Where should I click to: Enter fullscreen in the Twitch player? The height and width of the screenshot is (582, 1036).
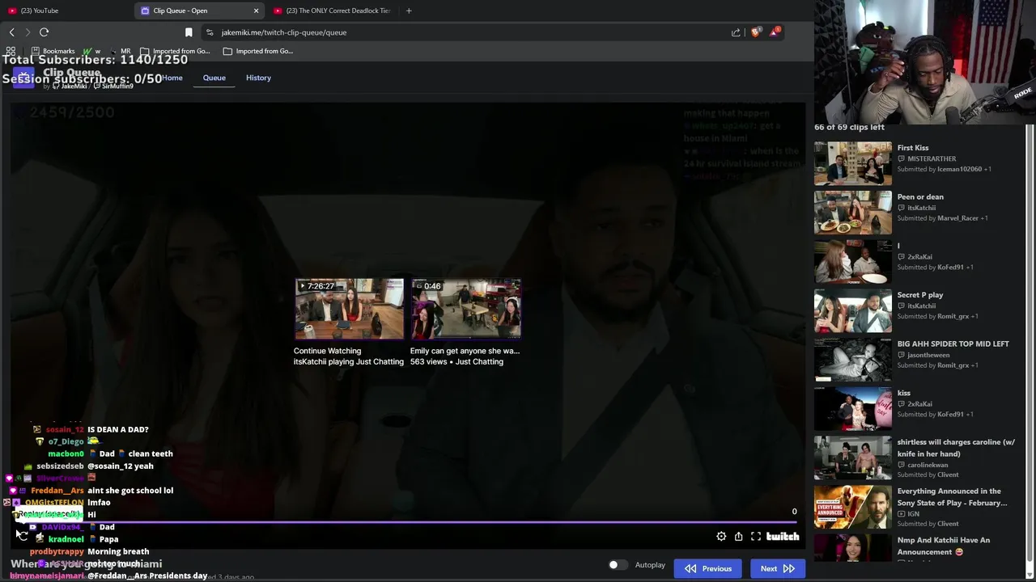(x=755, y=536)
